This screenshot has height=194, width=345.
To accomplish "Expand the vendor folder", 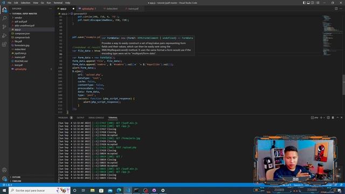I will click(x=18, y=18).
